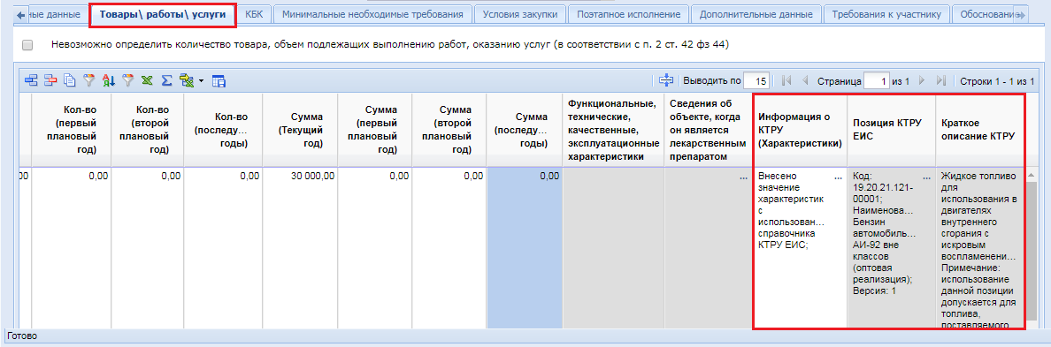Screen dimensions: 1051x347
Task: Click the add row icon in grid toolbar
Action: coord(32,81)
